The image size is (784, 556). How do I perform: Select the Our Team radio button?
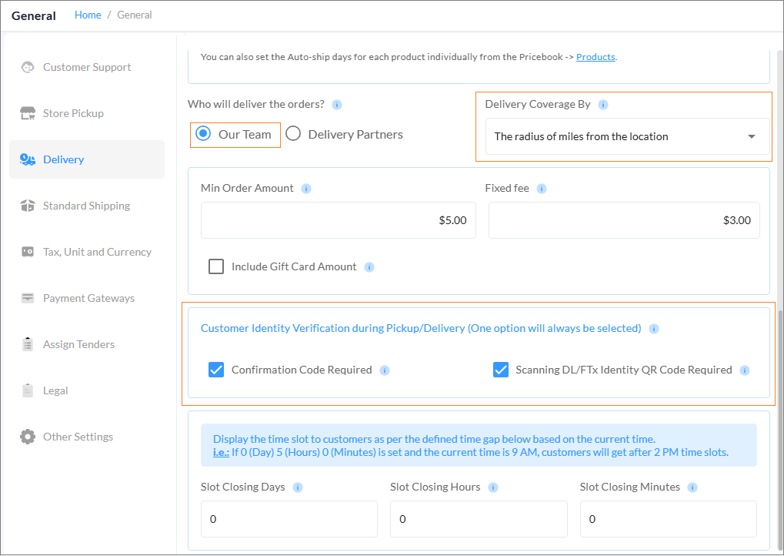[x=203, y=134]
